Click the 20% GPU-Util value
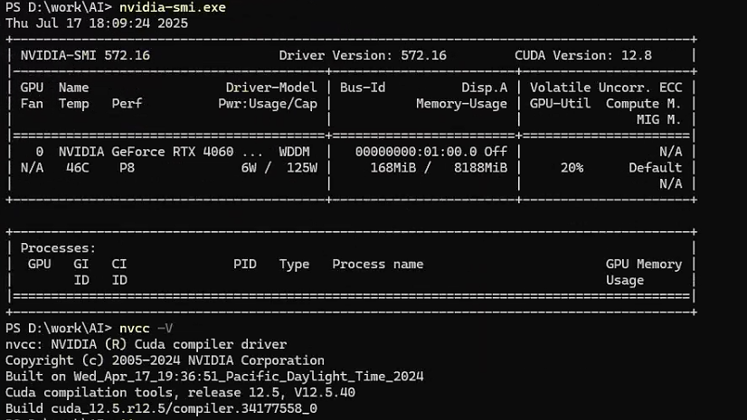The image size is (747, 420). point(572,168)
